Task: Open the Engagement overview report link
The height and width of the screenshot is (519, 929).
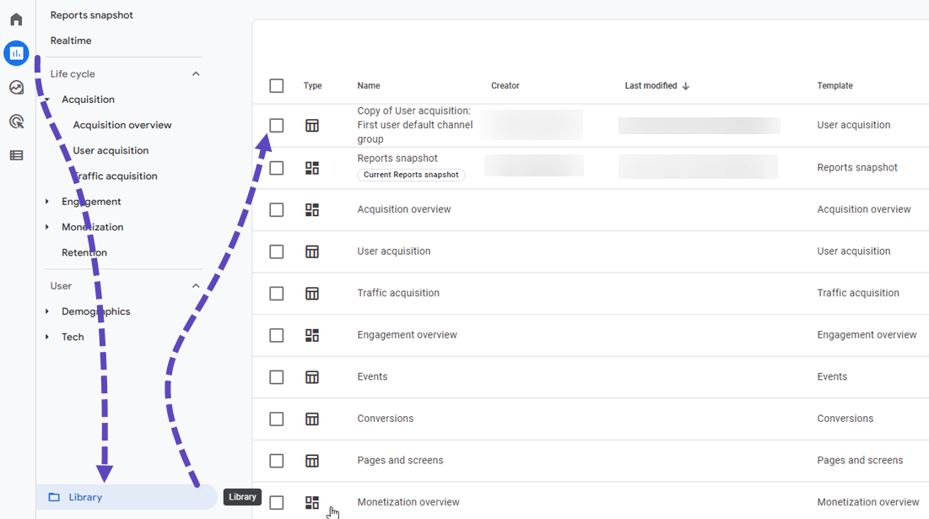Action: 407,335
